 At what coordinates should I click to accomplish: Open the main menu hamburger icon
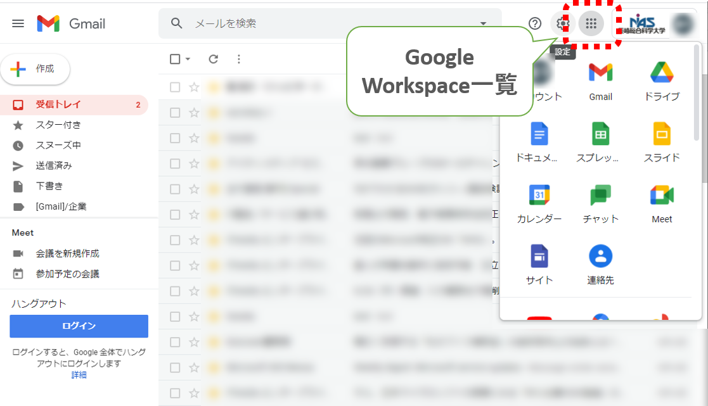pos(18,23)
